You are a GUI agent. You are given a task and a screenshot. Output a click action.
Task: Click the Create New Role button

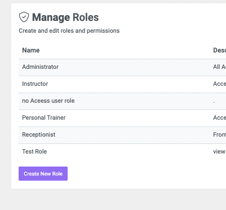tap(43, 173)
